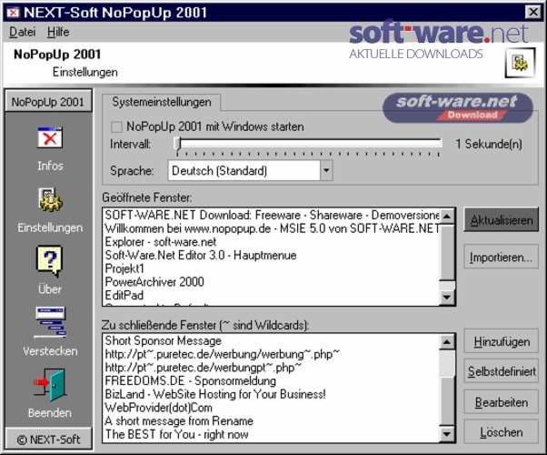
Task: Click the soft-ware.net Aktuelle Downloads logo
Action: click(439, 41)
